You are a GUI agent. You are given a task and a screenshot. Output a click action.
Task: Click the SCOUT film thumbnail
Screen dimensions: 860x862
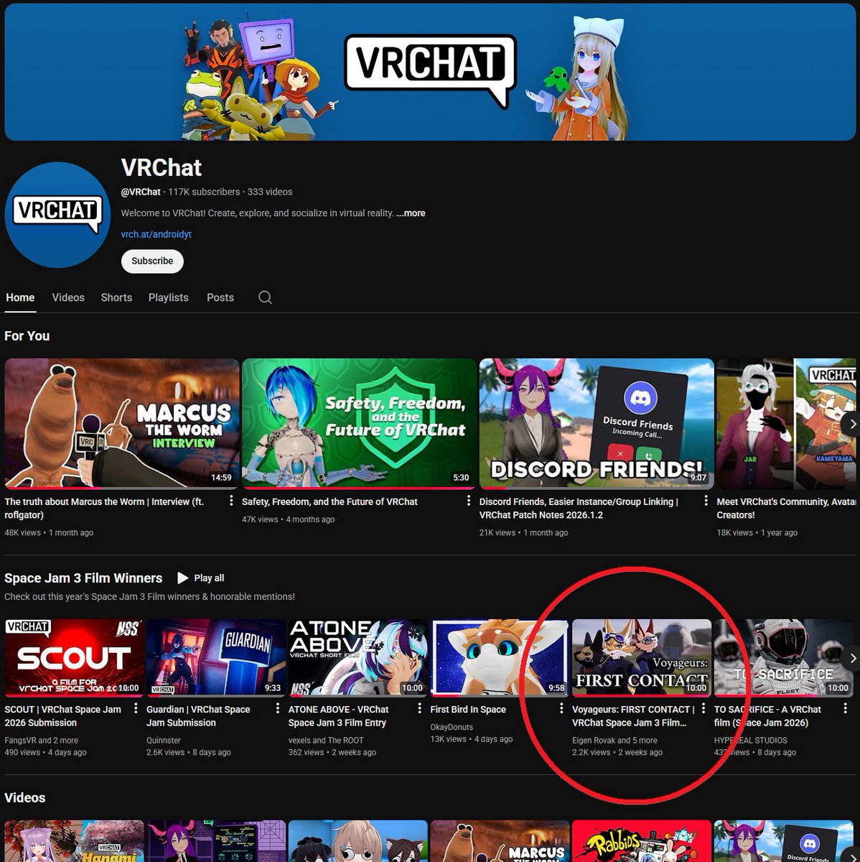(x=74, y=658)
